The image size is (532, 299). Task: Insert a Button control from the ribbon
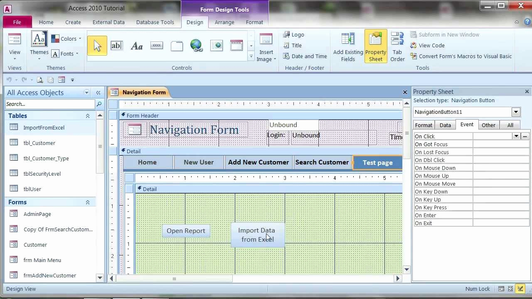coord(157,45)
